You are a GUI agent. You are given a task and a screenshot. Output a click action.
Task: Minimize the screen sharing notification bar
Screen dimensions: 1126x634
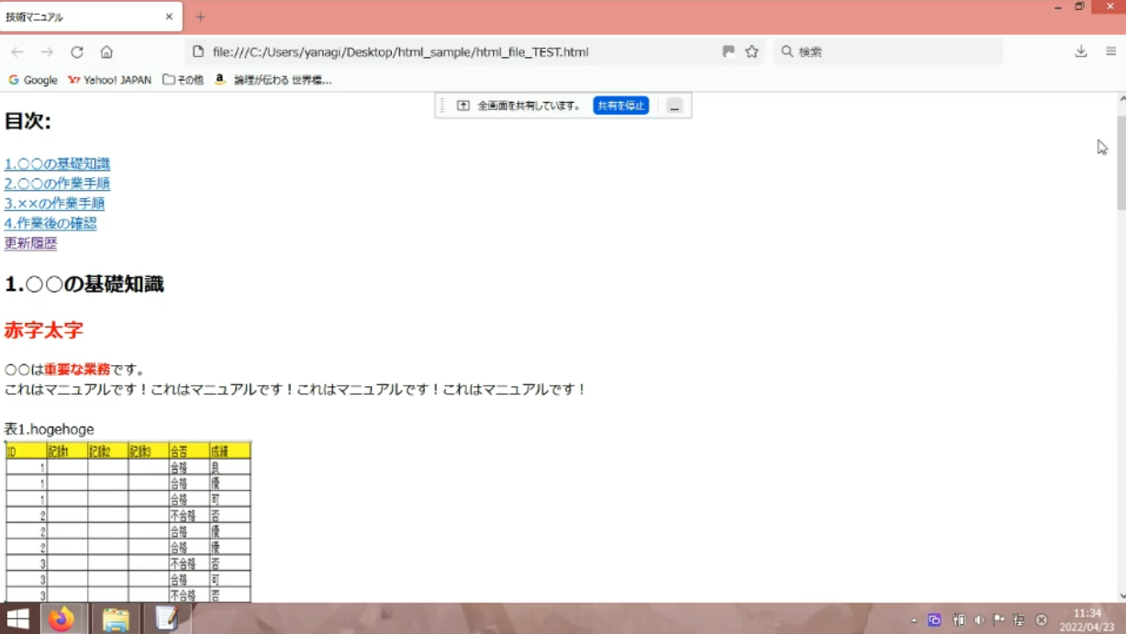[674, 106]
